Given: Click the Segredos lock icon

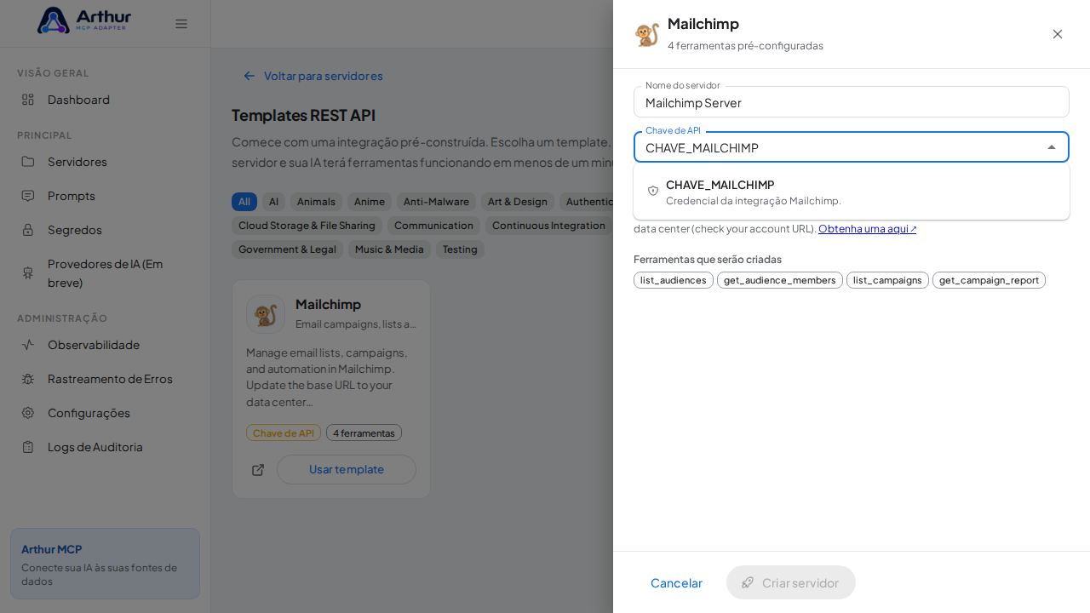Looking at the screenshot, I should pyautogui.click(x=28, y=230).
